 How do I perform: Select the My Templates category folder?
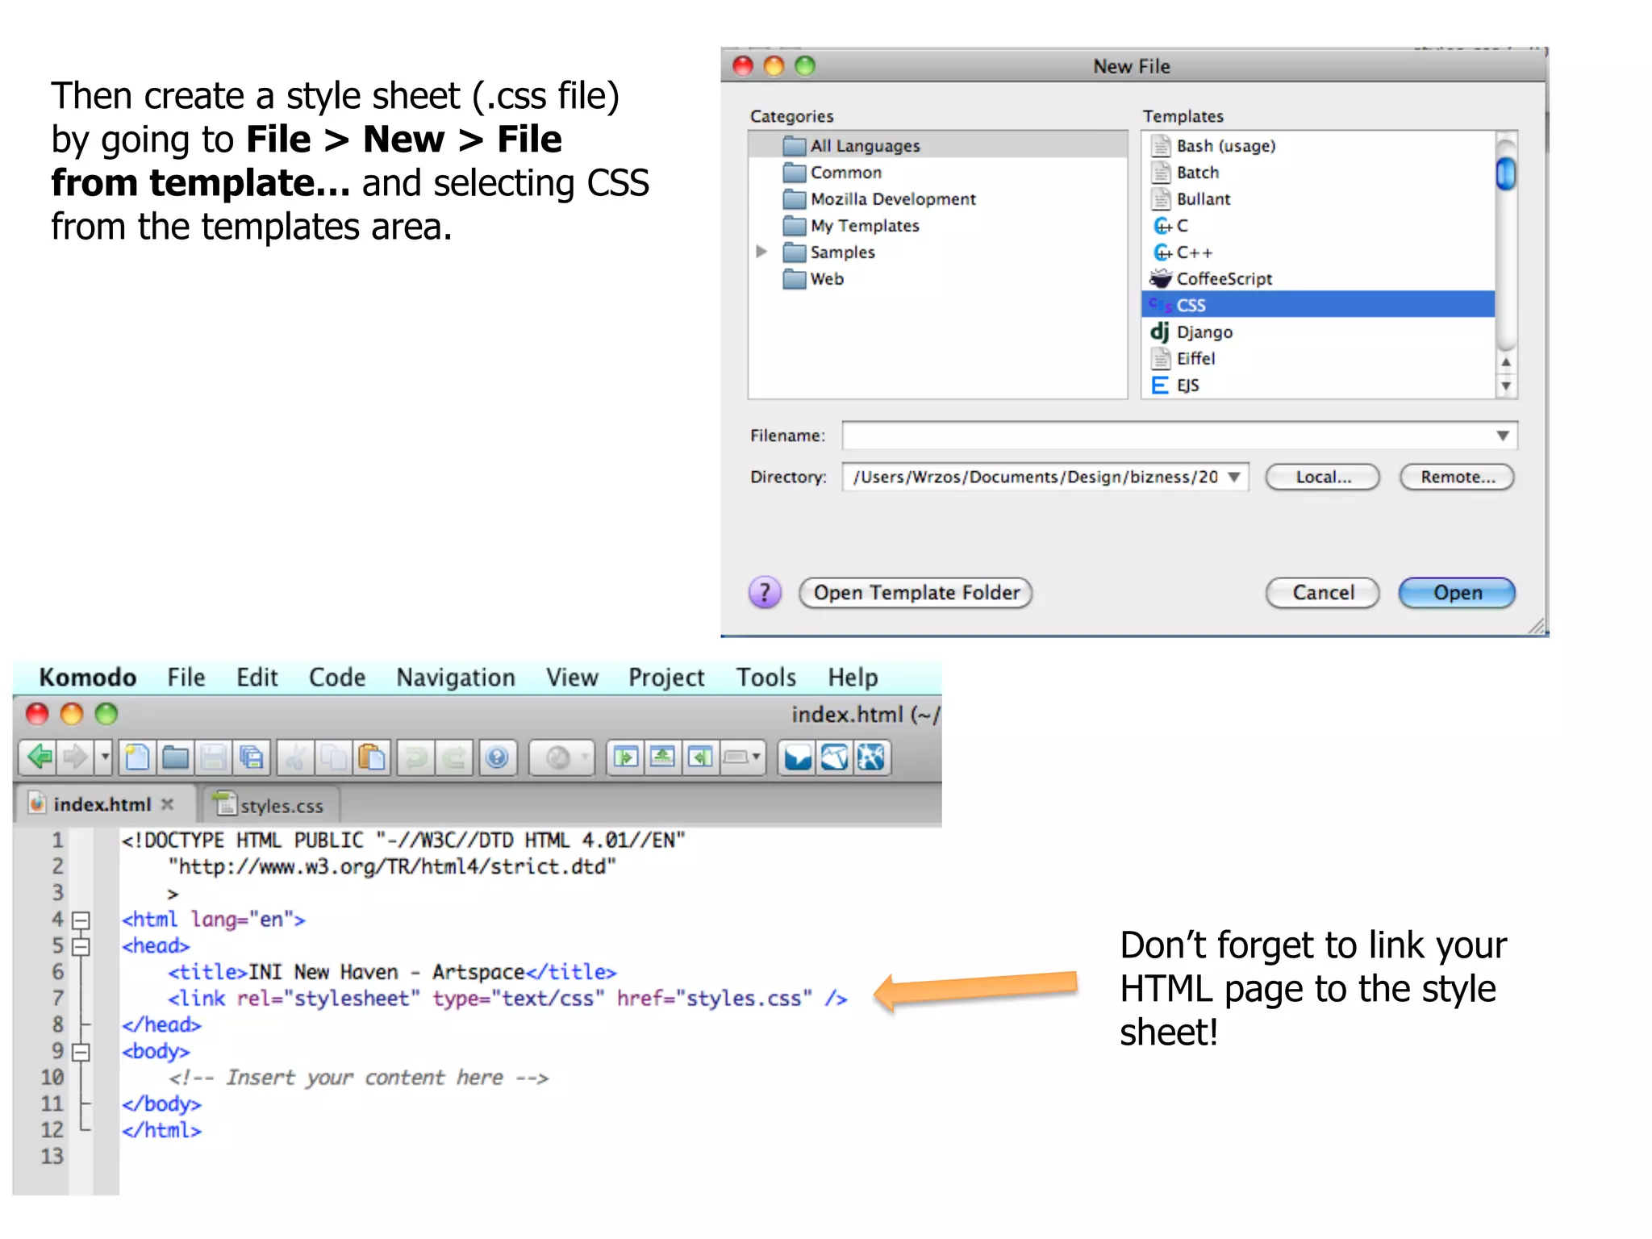click(938, 226)
